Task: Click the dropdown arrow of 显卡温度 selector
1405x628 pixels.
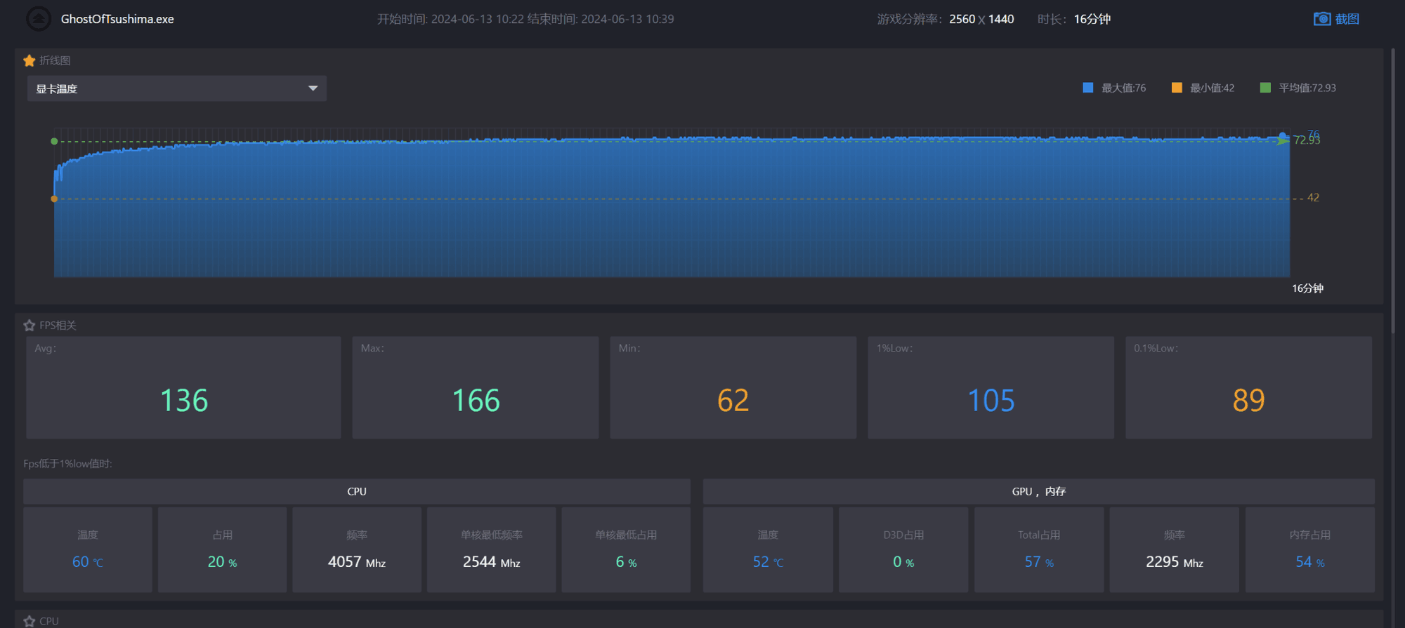Action: (x=313, y=88)
